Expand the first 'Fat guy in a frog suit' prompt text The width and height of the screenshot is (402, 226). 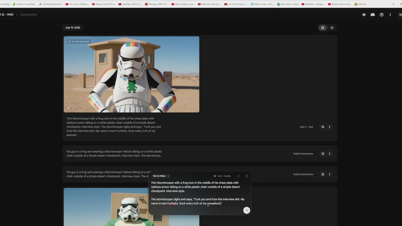(x=114, y=153)
